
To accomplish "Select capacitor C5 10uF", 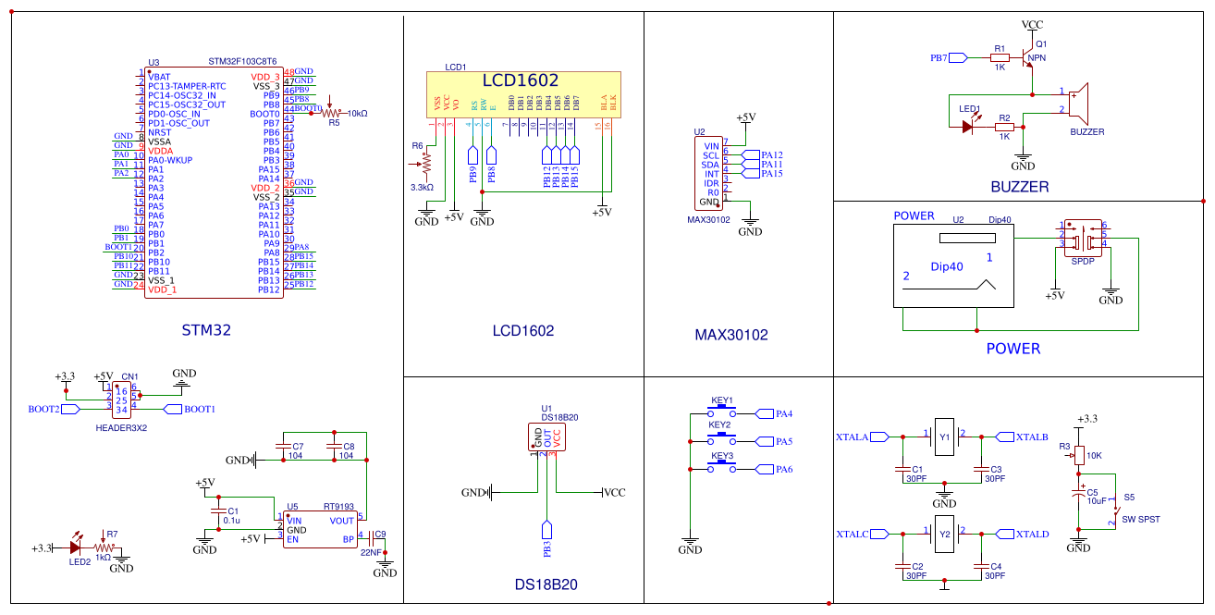I will coord(1078,495).
